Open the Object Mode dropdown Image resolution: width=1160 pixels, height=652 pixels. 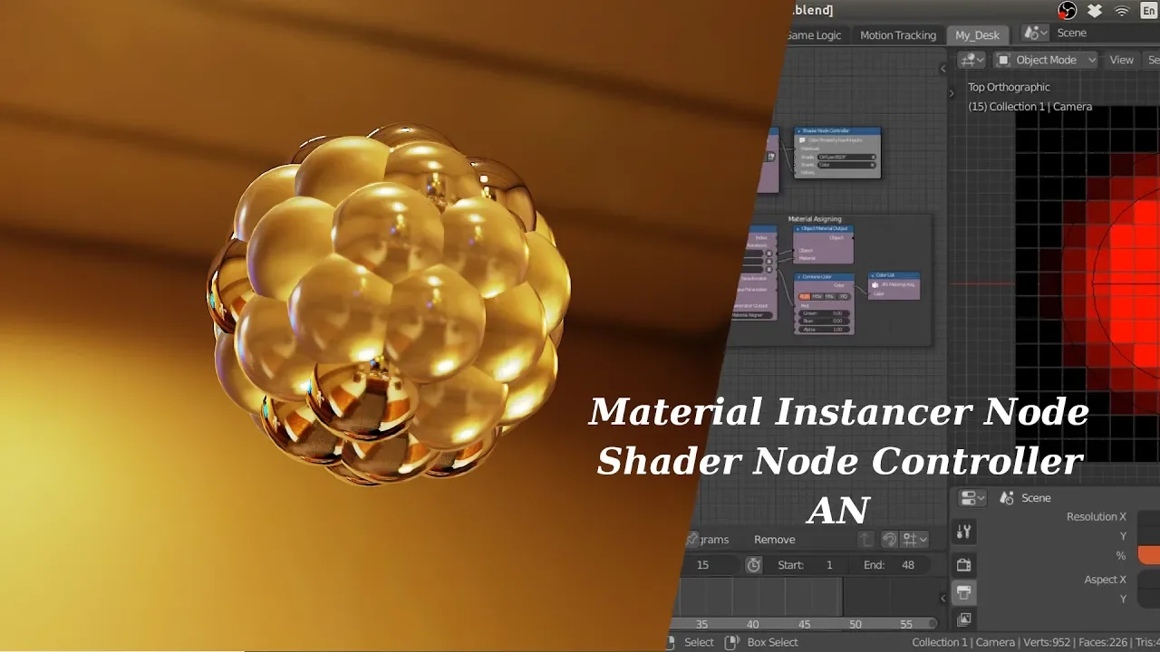point(1046,60)
